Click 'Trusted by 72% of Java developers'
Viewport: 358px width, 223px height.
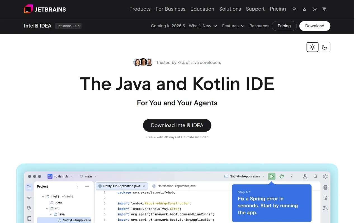(x=189, y=62)
